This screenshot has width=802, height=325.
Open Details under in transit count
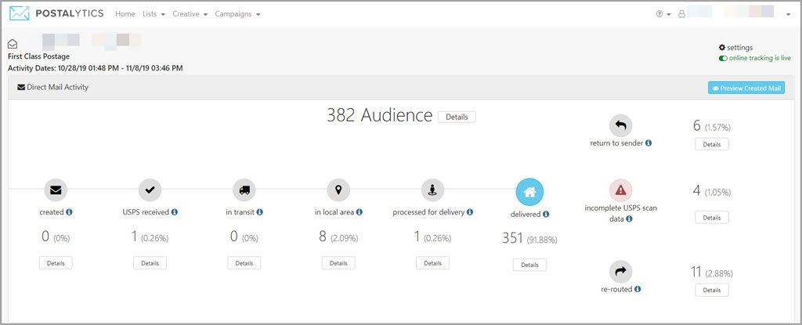244,262
